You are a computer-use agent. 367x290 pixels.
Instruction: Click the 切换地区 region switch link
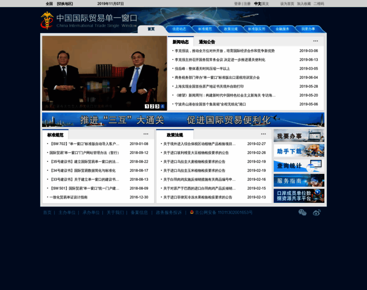(x=65, y=4)
